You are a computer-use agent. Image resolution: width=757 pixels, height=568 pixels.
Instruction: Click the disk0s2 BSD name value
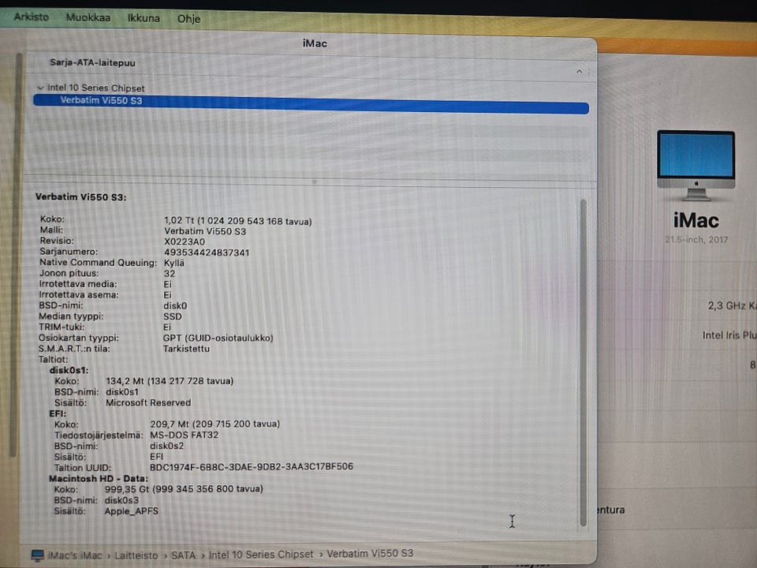pyautogui.click(x=166, y=446)
